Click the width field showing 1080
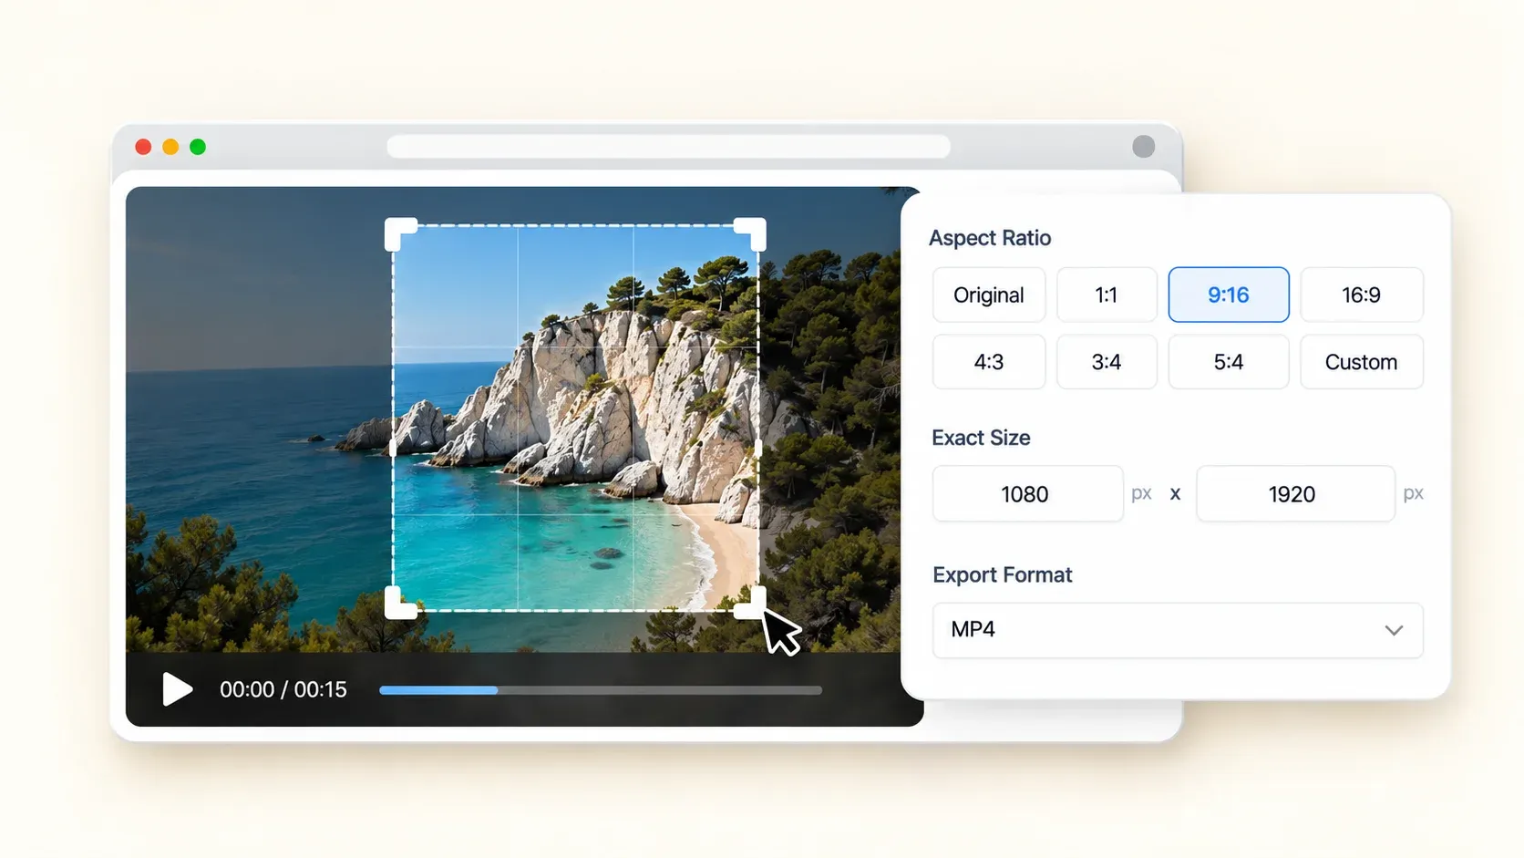1524x858 pixels. point(1027,493)
